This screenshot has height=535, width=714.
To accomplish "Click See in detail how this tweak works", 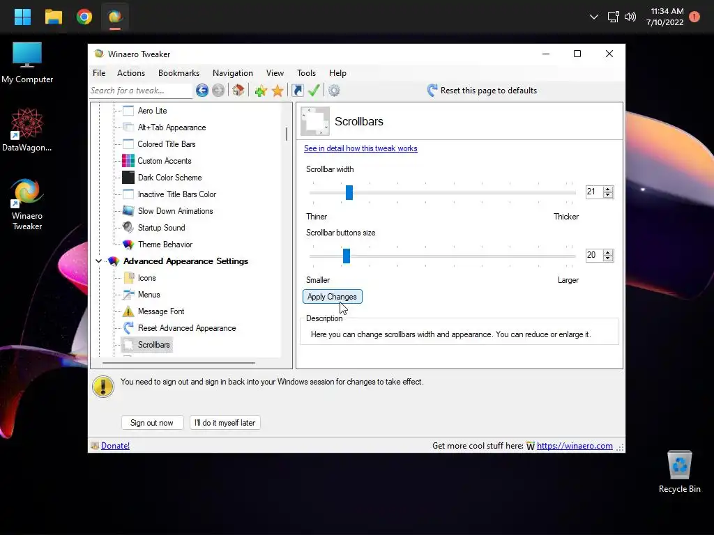I will tap(360, 148).
